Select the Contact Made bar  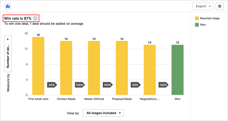pyautogui.click(x=66, y=68)
